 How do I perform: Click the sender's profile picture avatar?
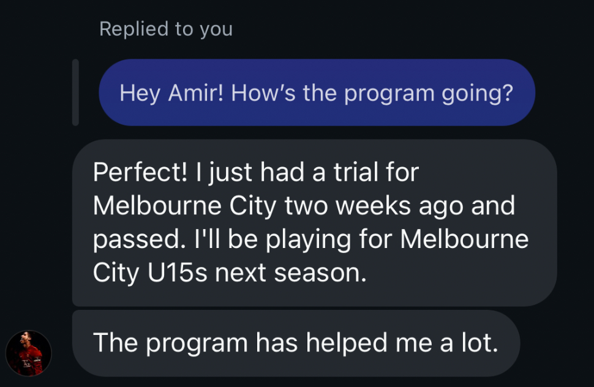(x=28, y=353)
